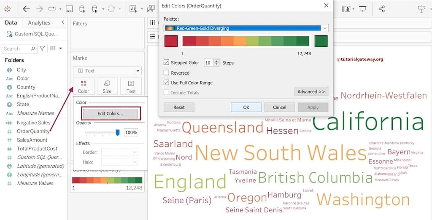
Task: Click the Edit Colors... button
Action: [110, 113]
